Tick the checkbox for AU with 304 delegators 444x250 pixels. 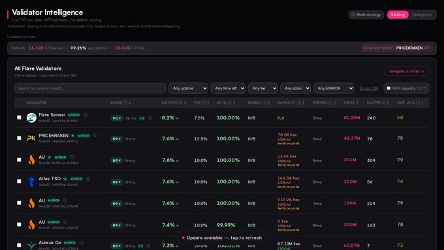19,160
